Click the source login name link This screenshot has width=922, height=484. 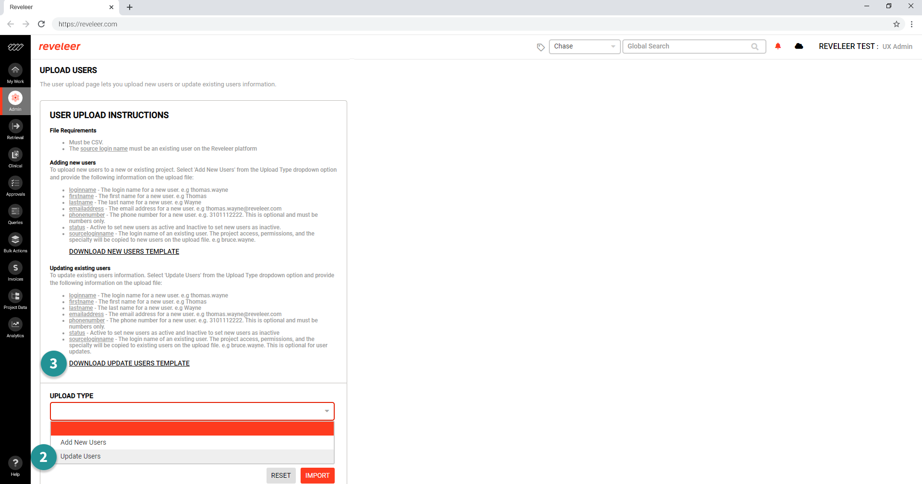(x=104, y=149)
